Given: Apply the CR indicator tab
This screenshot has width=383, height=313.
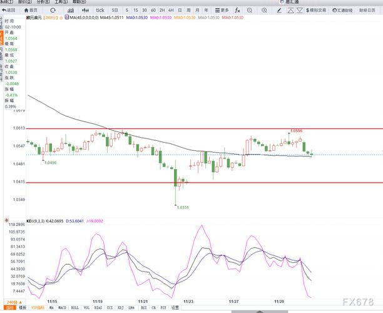Looking at the screenshot, I should coord(154,307).
